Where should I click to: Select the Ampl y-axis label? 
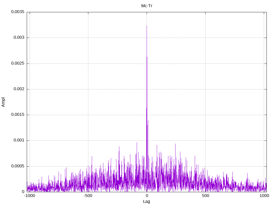3,102
